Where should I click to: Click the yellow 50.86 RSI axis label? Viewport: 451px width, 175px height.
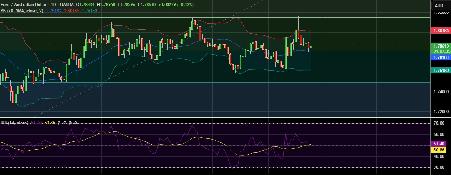(x=439, y=150)
